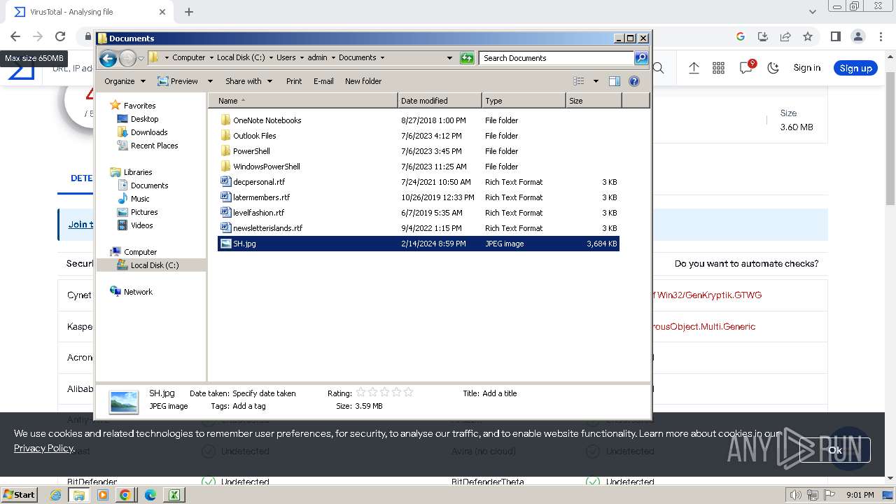This screenshot has width=896, height=504.
Task: Expand the Documents breadcrumb arrow
Action: click(x=382, y=57)
